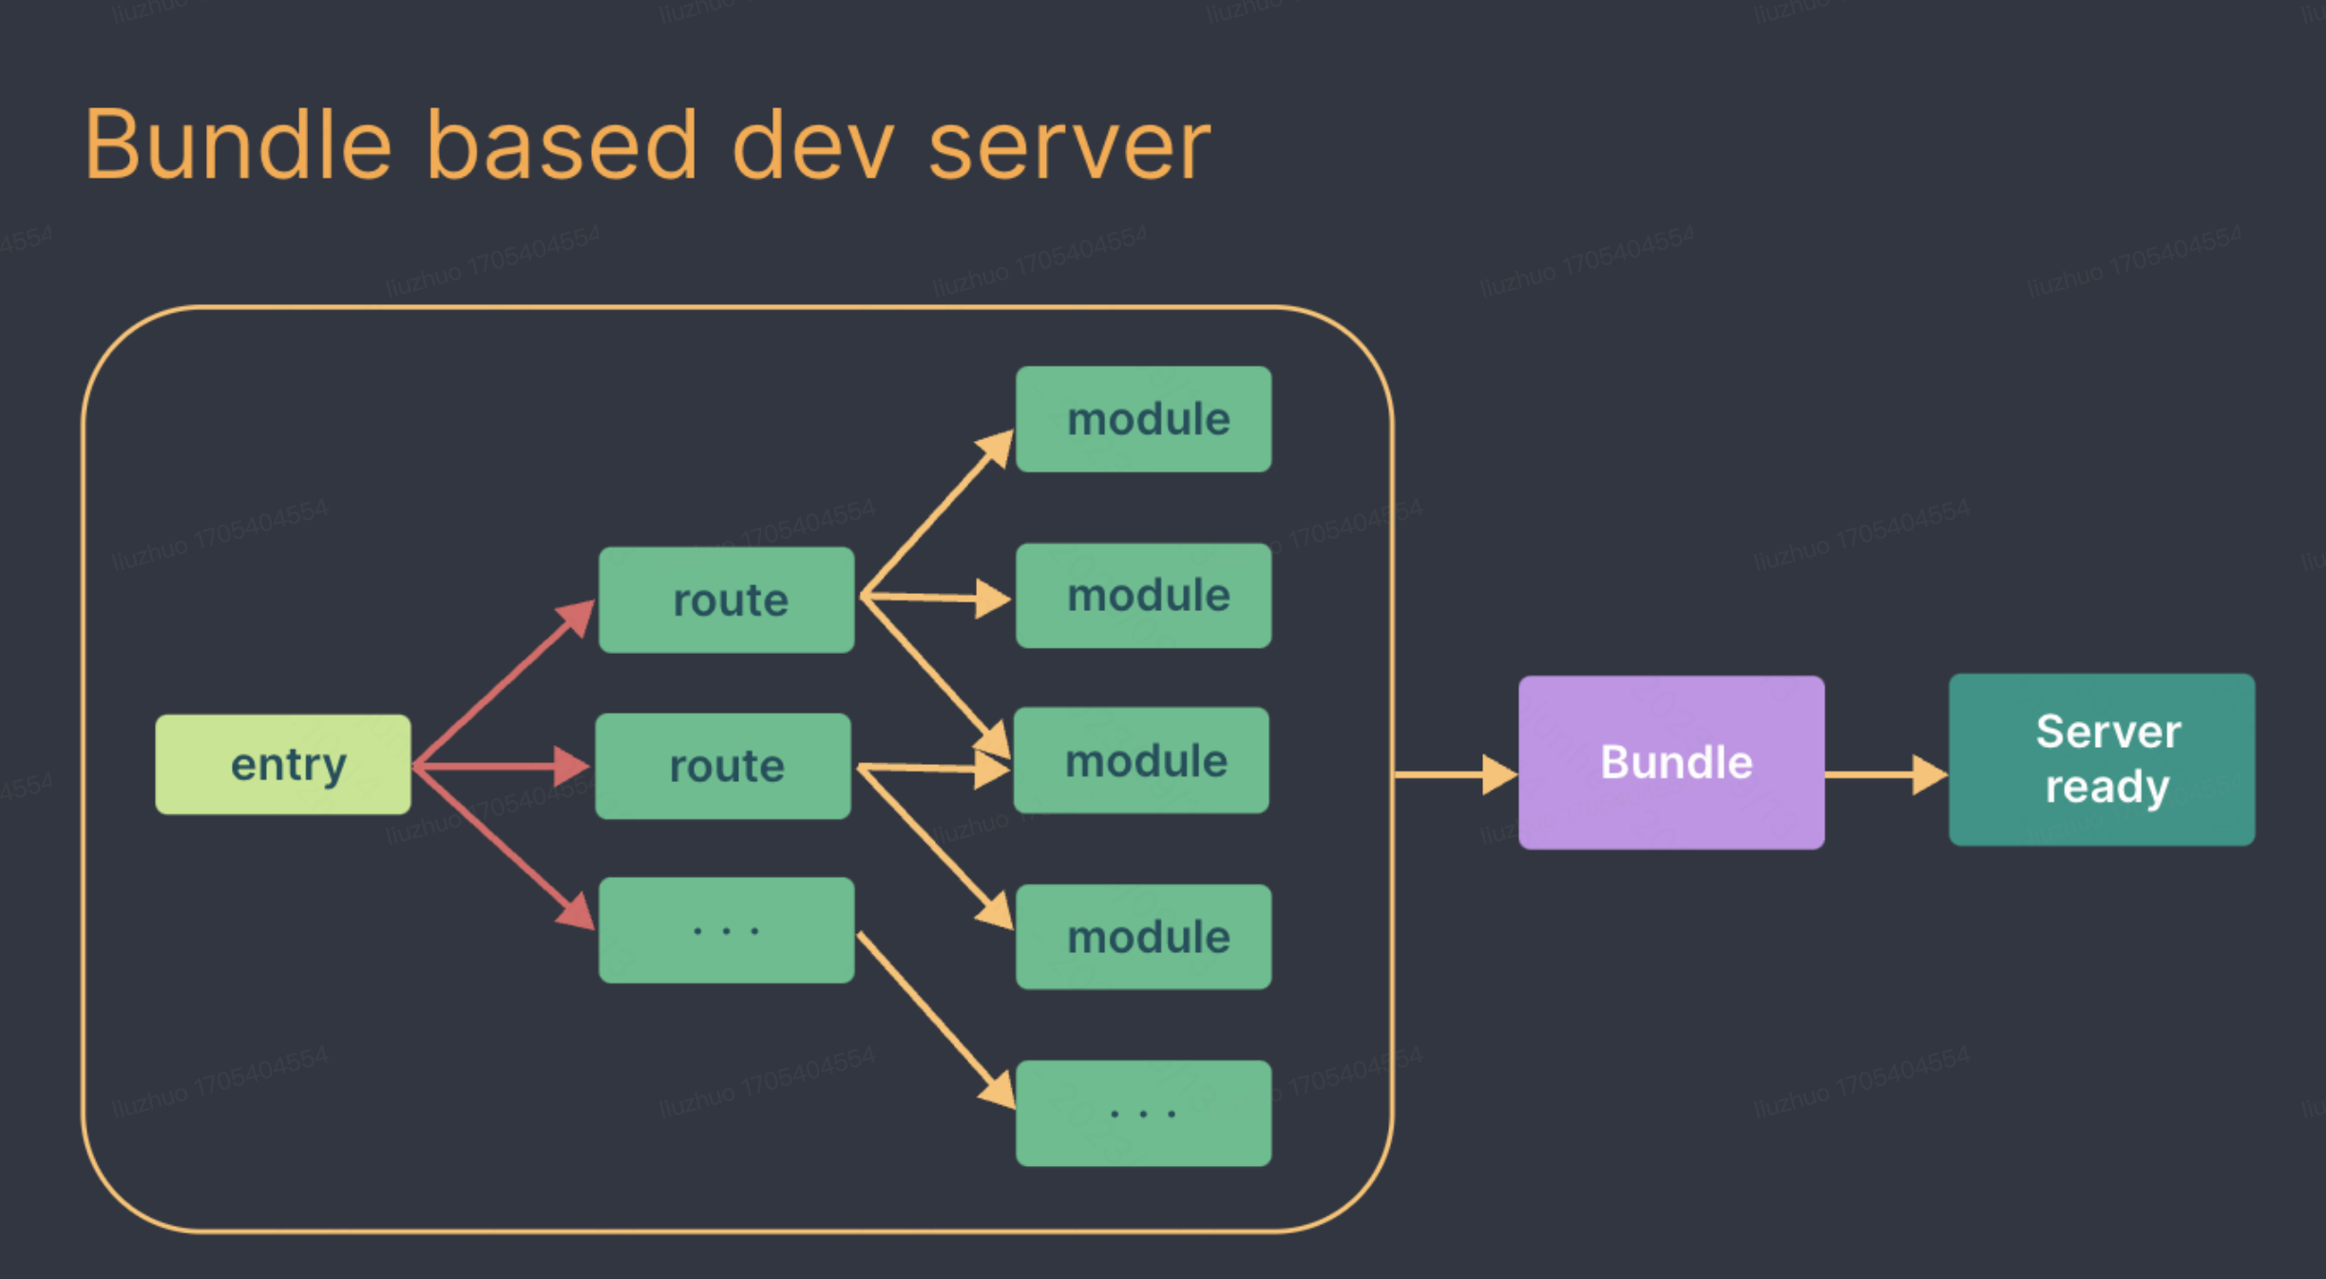Click the yellow arrowhead pointing at topmost module
The height and width of the screenshot is (1279, 2326).
tap(996, 449)
